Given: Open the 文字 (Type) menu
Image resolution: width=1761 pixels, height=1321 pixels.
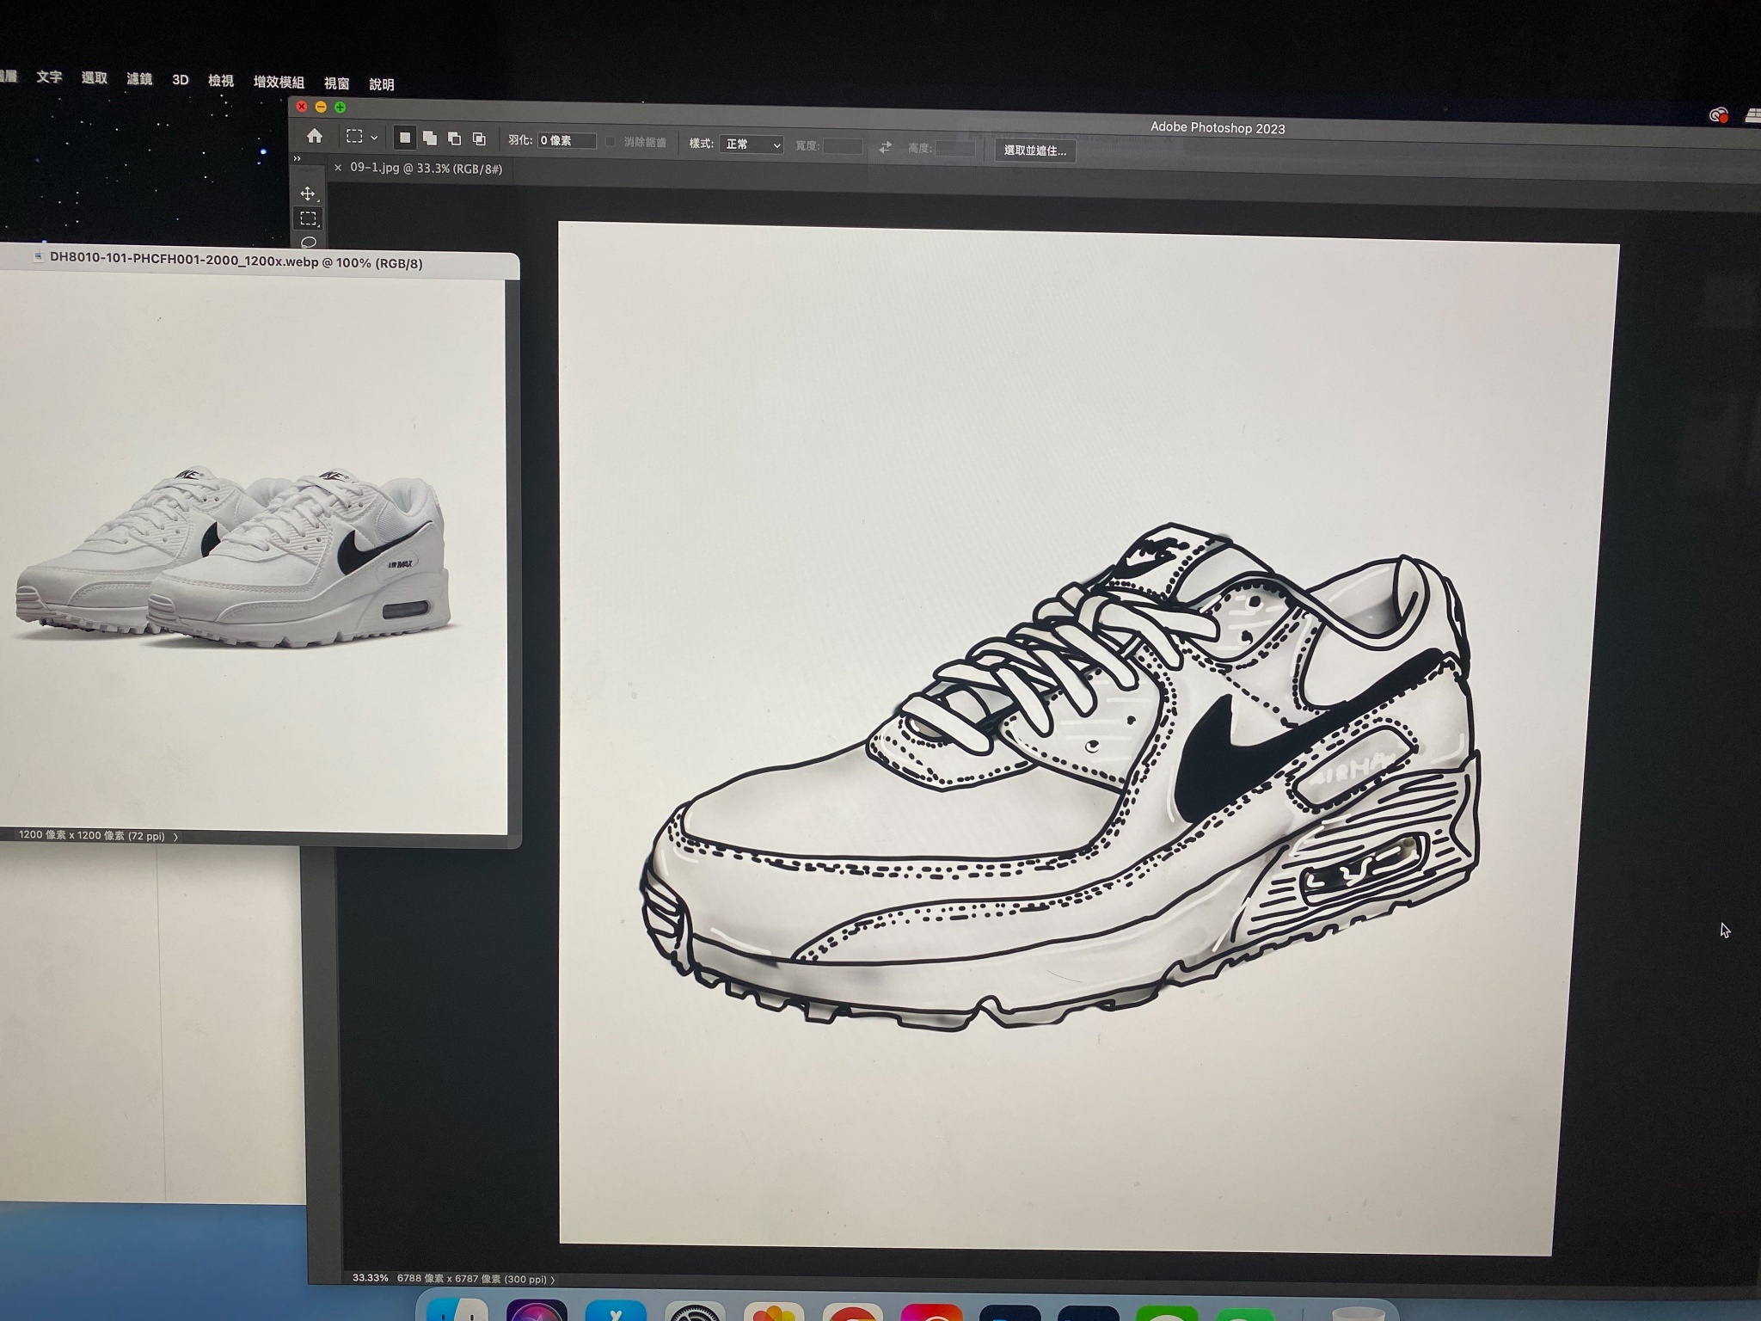Looking at the screenshot, I should point(49,77).
